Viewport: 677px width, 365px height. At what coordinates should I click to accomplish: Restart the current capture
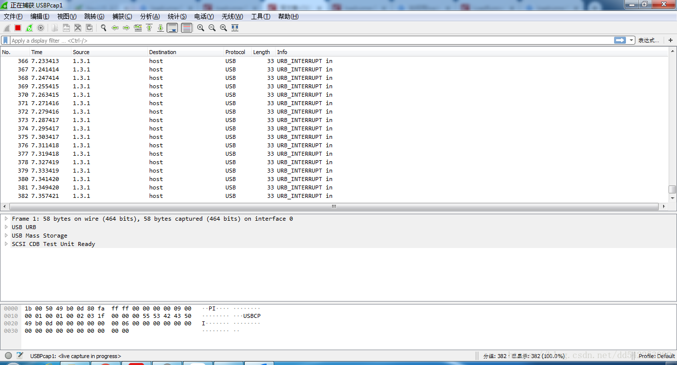pyautogui.click(x=29, y=28)
